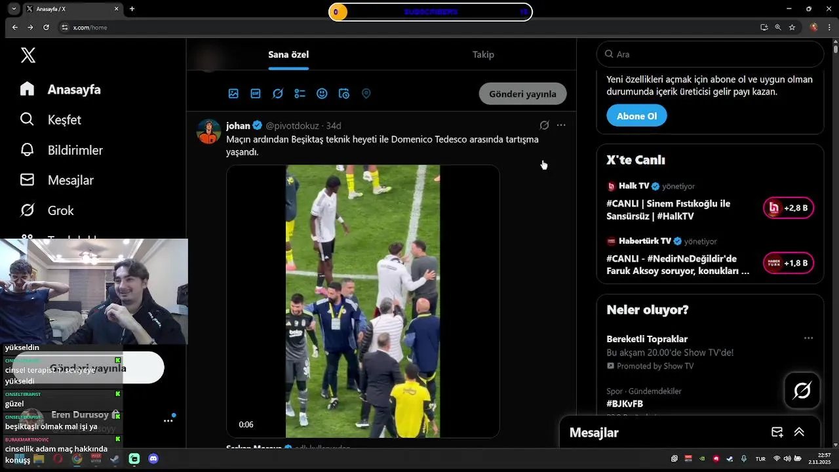Click the Habertürk +1,8 B listeners badge
The height and width of the screenshot is (472, 839).
click(789, 263)
